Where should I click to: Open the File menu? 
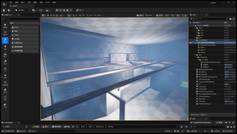point(11,2)
